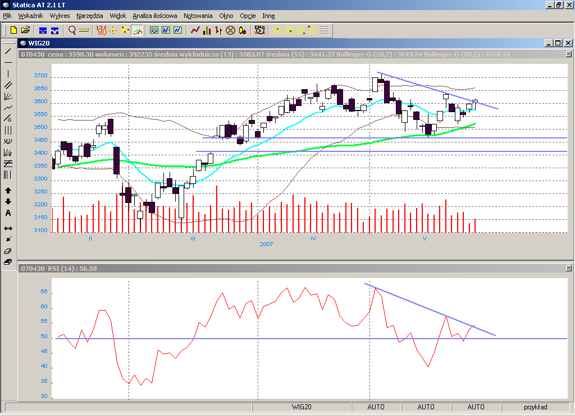Click the new document icon in toolbar
Viewport: 575px width, 416px height.
coord(14,30)
